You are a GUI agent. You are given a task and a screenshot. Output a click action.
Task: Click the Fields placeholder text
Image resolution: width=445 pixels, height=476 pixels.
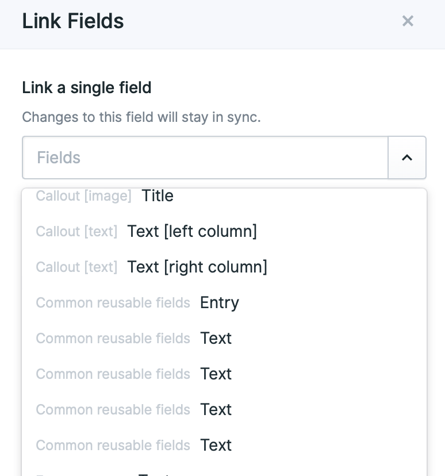point(58,157)
